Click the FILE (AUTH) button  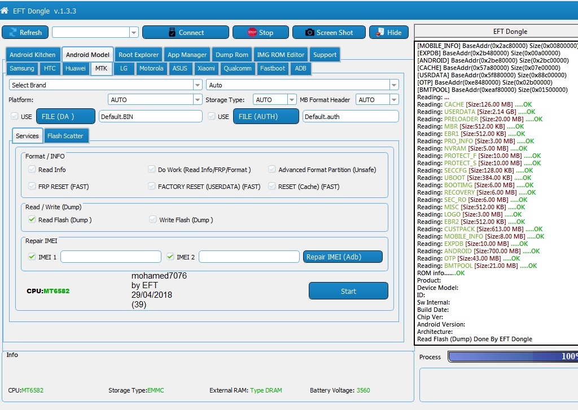pos(266,116)
